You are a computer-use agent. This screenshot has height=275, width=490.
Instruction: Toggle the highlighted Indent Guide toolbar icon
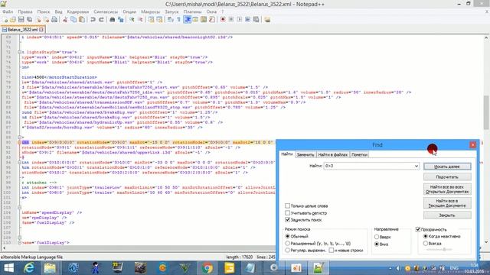tap(187, 20)
